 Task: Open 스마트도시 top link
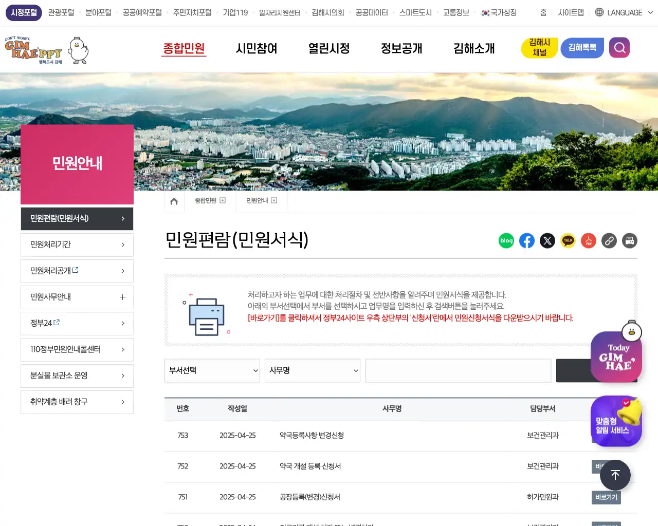coord(415,12)
